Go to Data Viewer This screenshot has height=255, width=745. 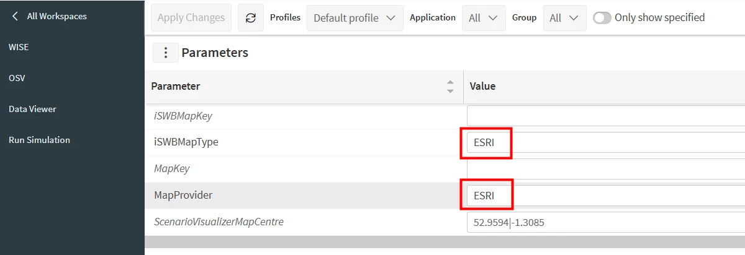tap(32, 109)
